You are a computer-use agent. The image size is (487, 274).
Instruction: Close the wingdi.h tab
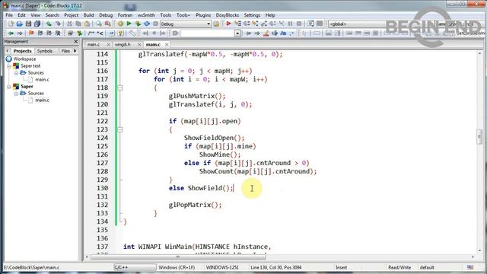[x=139, y=44]
